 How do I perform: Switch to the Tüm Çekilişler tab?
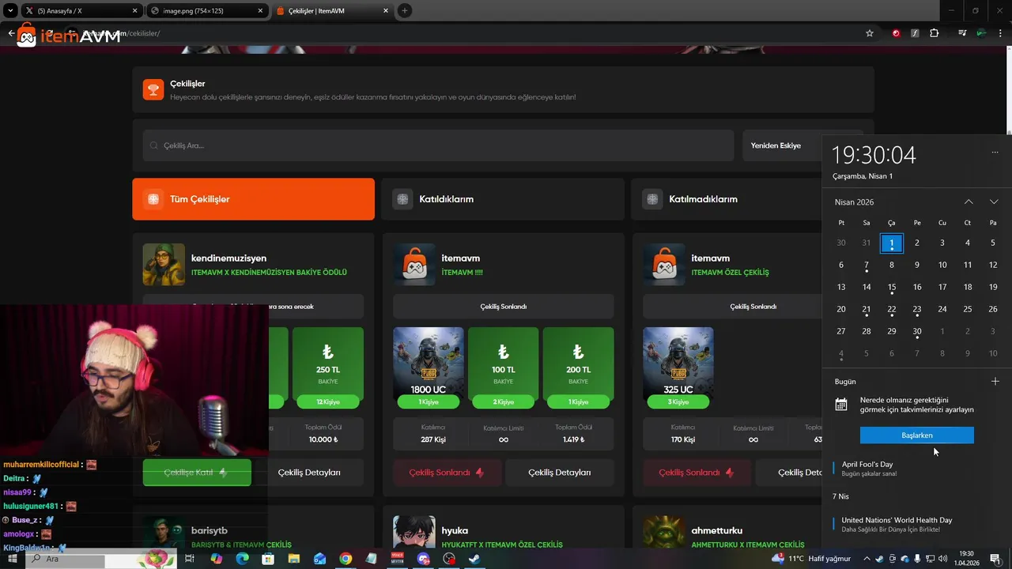click(253, 199)
